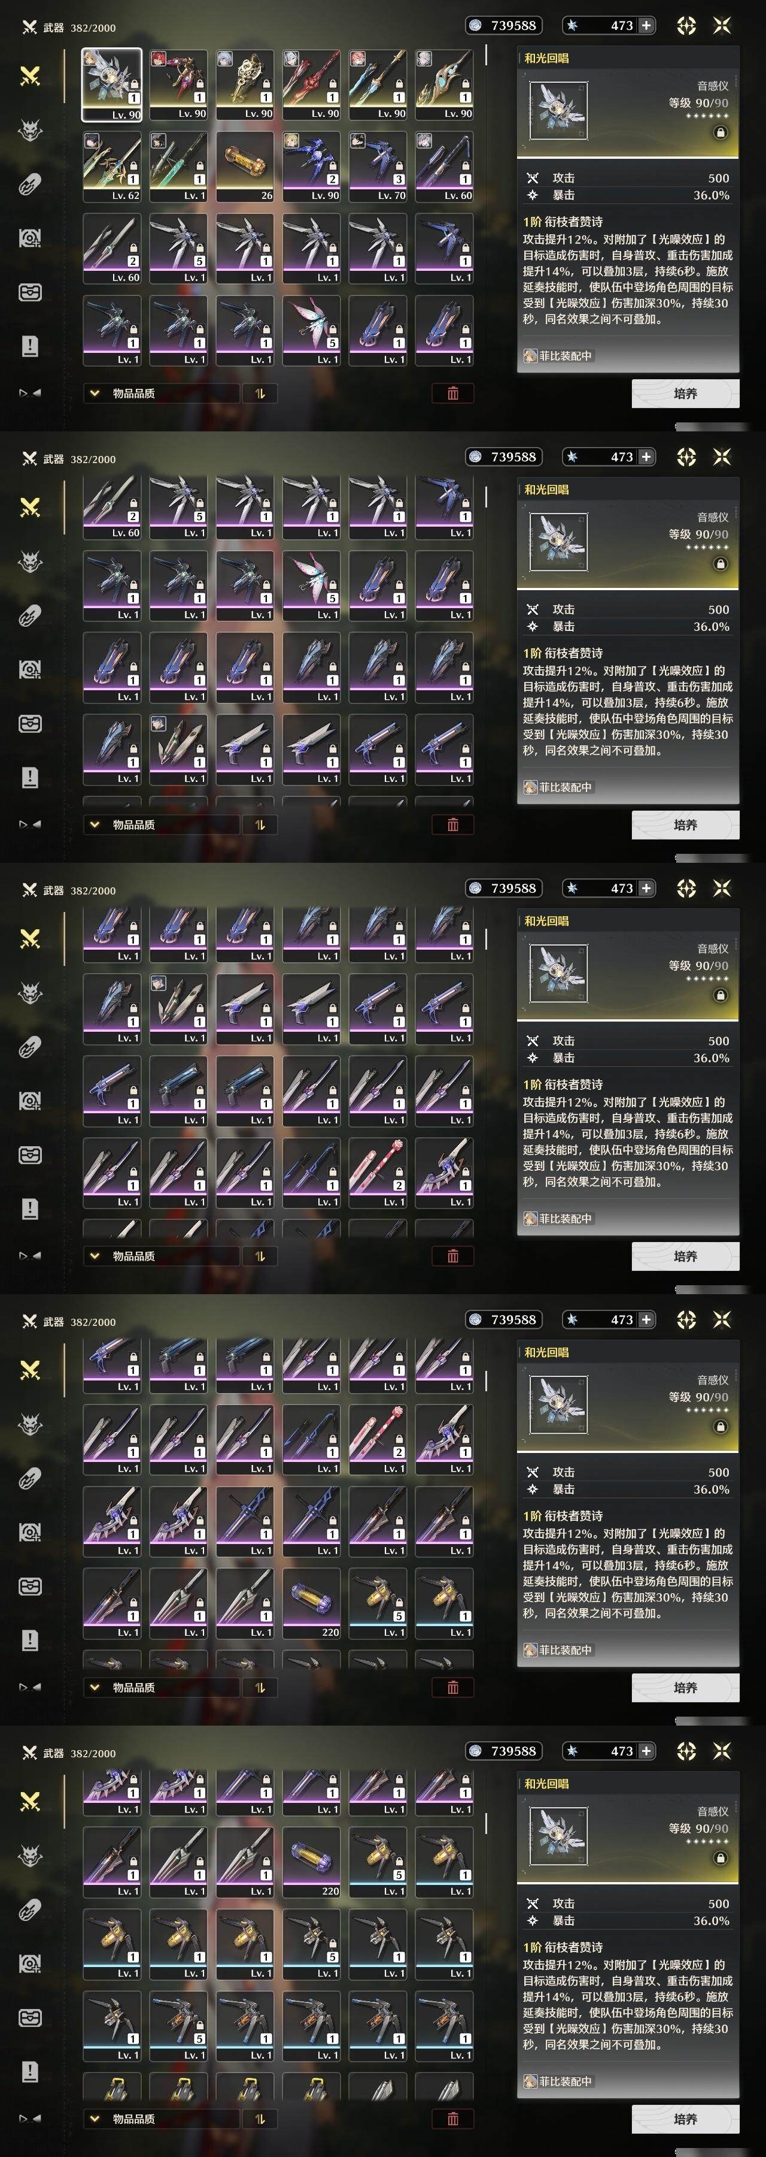Click the topmost 培养 button
Viewport: 766px width, 2157px height.
click(685, 392)
